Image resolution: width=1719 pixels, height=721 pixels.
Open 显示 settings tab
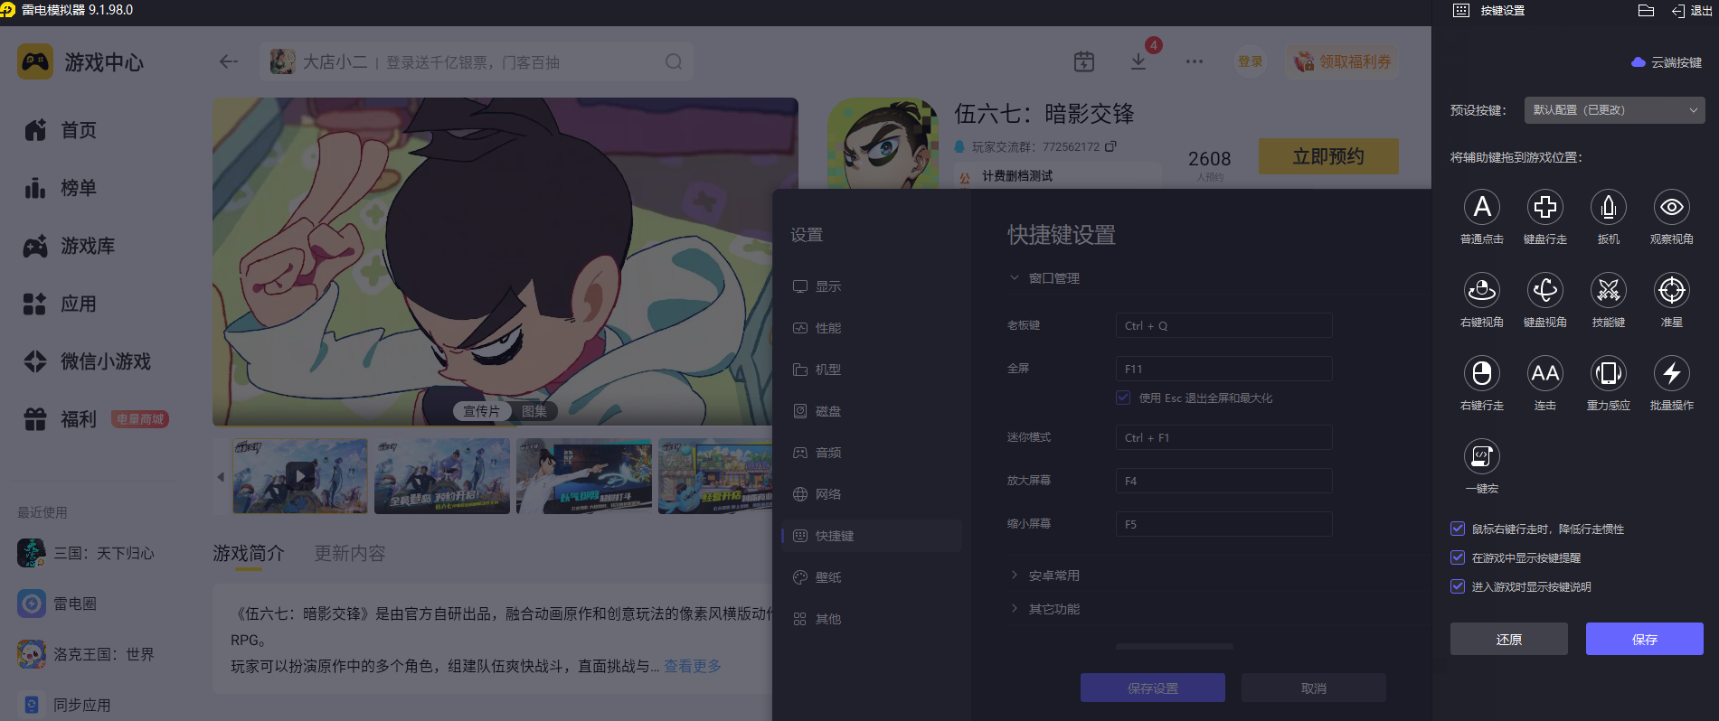(x=872, y=286)
